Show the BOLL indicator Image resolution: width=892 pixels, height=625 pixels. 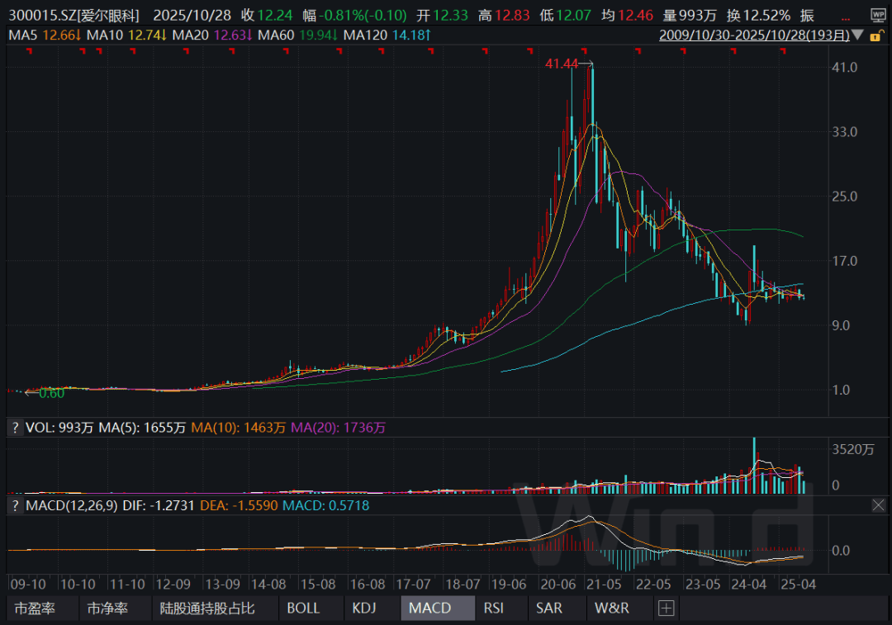[303, 608]
